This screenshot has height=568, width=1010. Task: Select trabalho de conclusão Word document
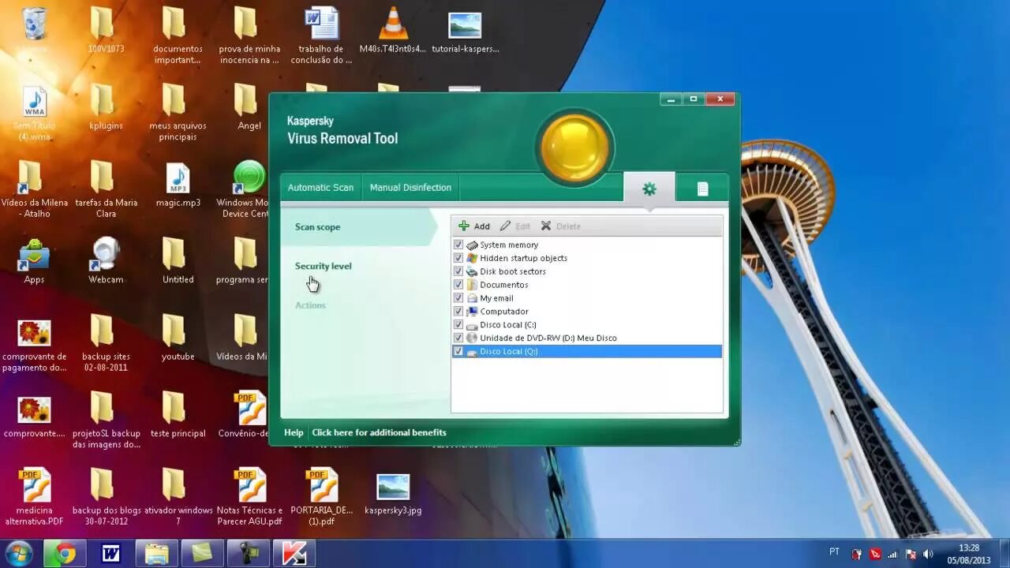tap(321, 36)
